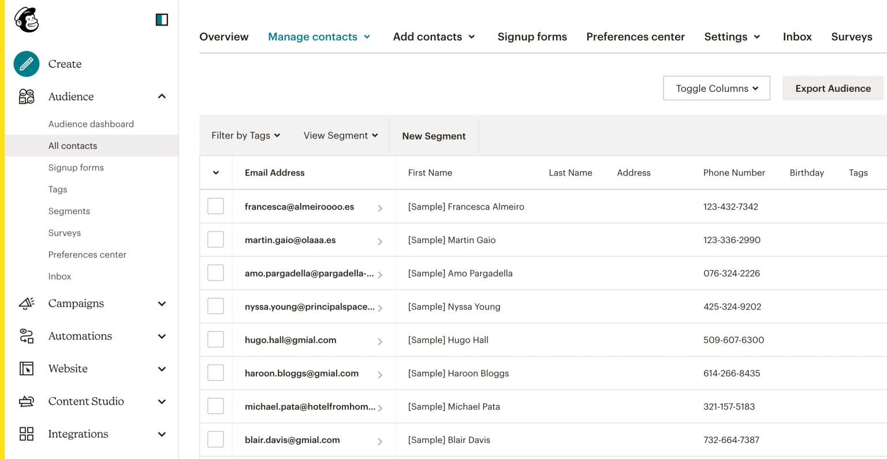The image size is (887, 459).
Task: Expand the Filter by Tags dropdown
Action: (x=245, y=135)
